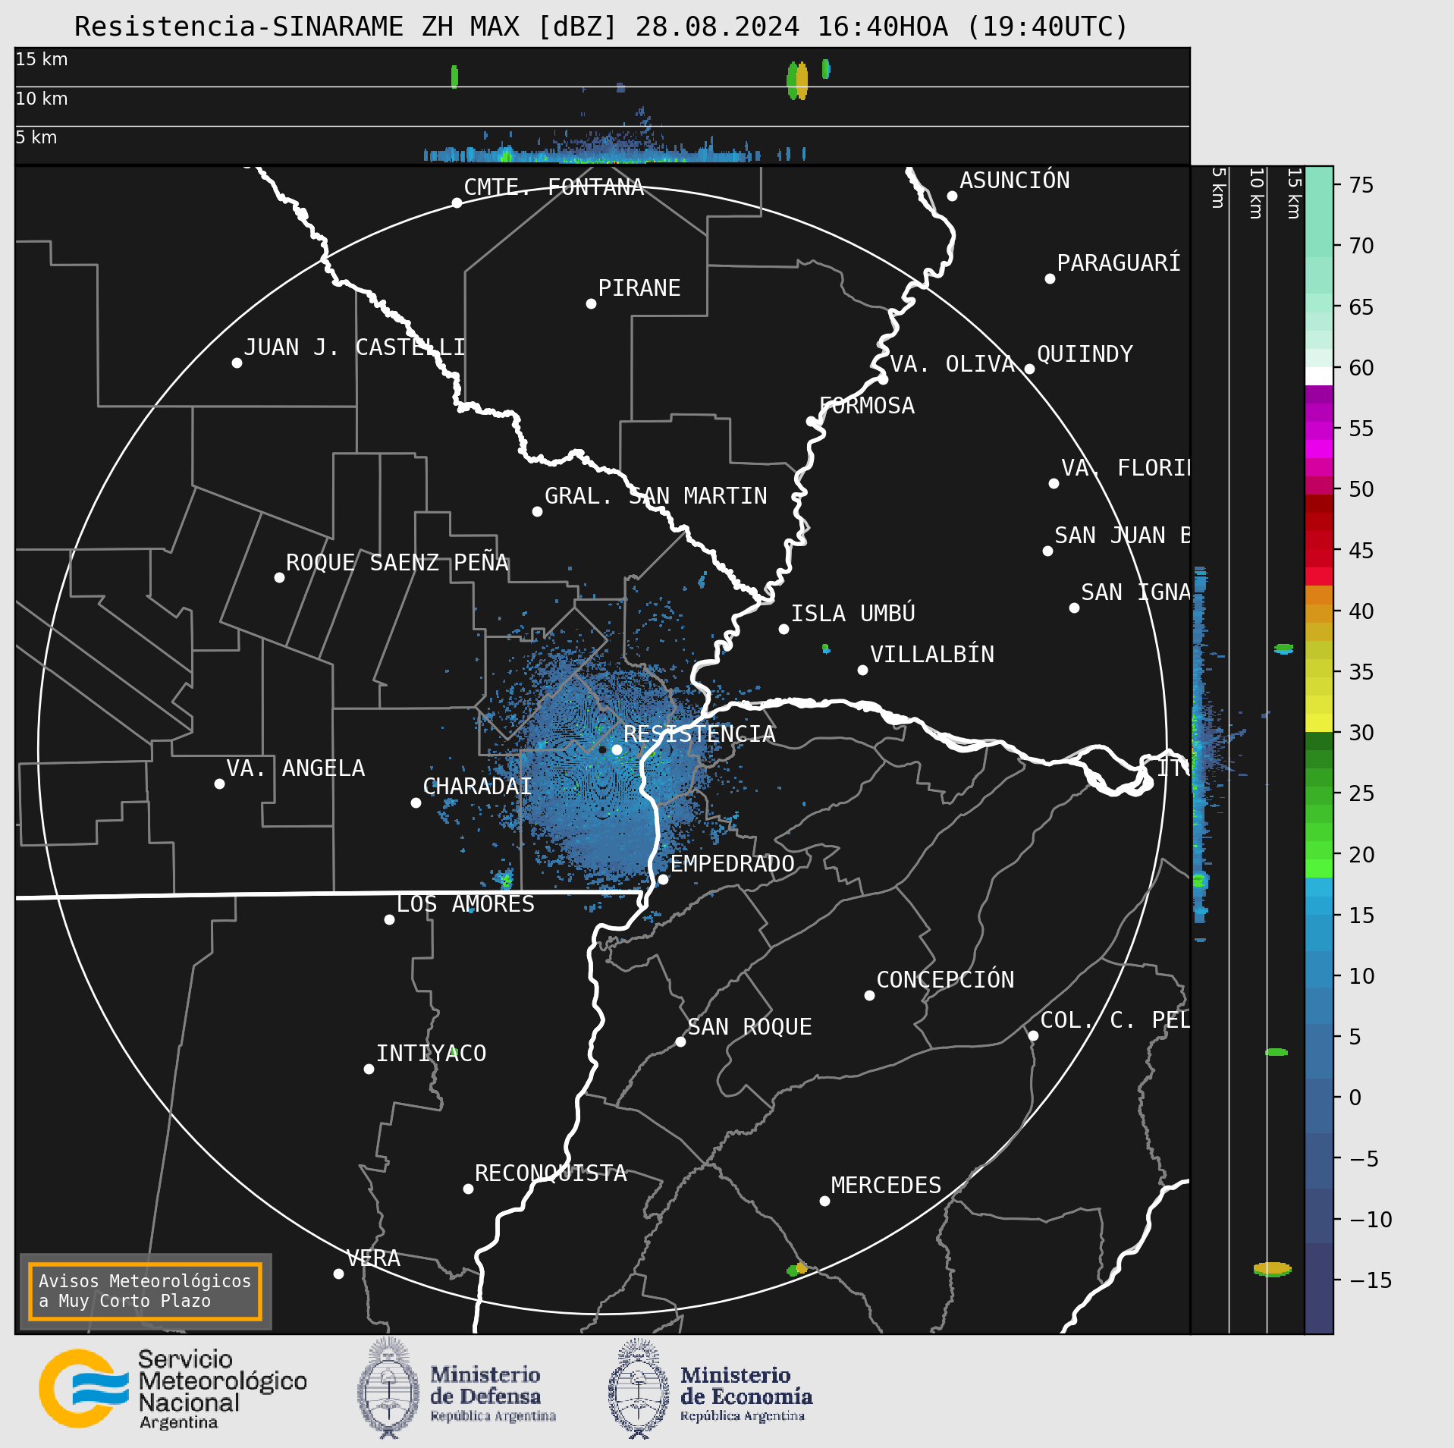Click the FORMOSA city label
The height and width of the screenshot is (1448, 1454).
[867, 406]
